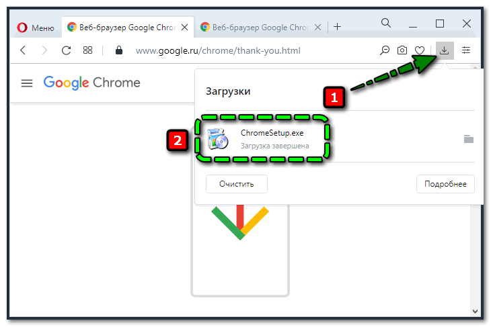Viewport: 491px width, 327px height.
Task: Click page scrollbar down arrow
Action: (x=475, y=311)
